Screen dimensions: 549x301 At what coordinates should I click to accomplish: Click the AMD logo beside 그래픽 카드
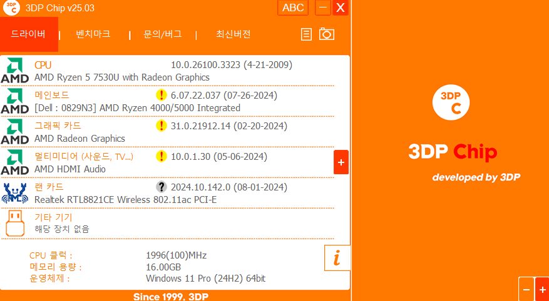pos(14,132)
